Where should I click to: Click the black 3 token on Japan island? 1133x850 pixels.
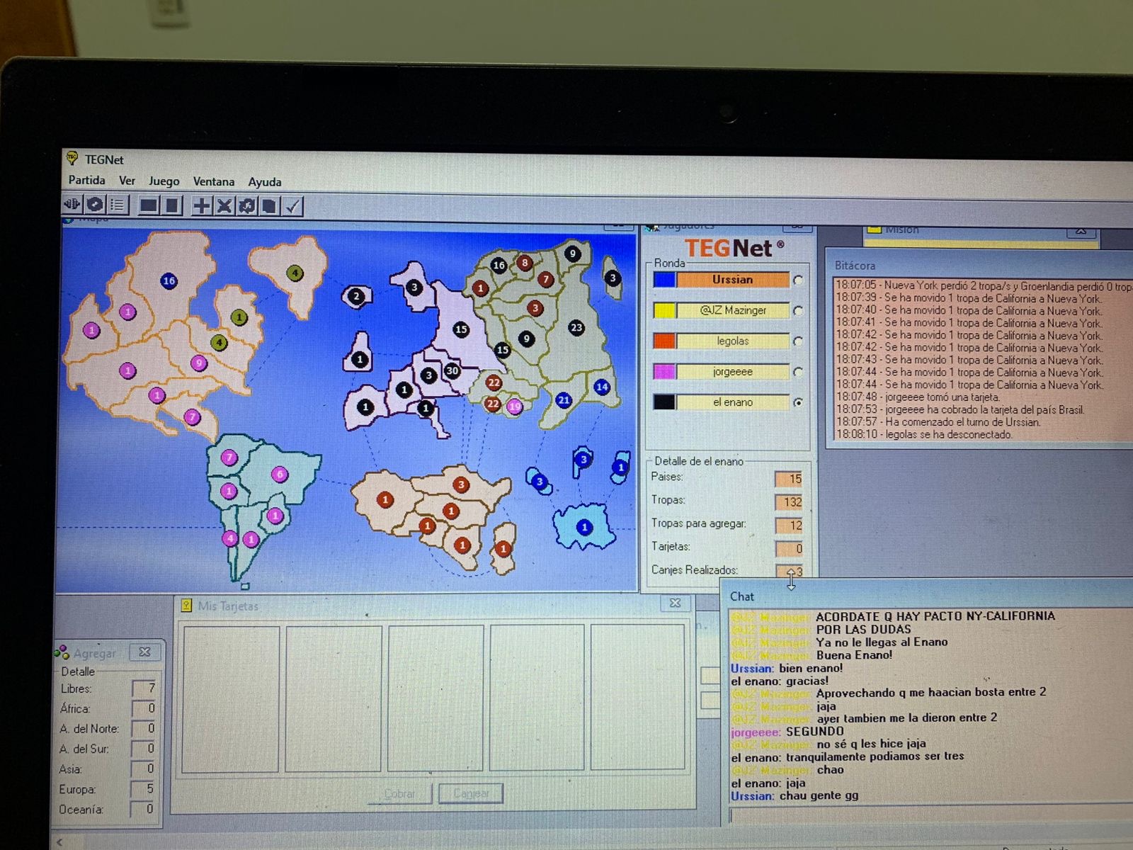click(x=613, y=278)
